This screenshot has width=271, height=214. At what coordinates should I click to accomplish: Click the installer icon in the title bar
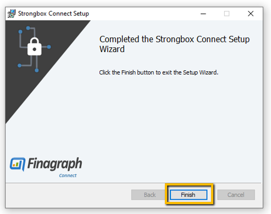(x=12, y=14)
